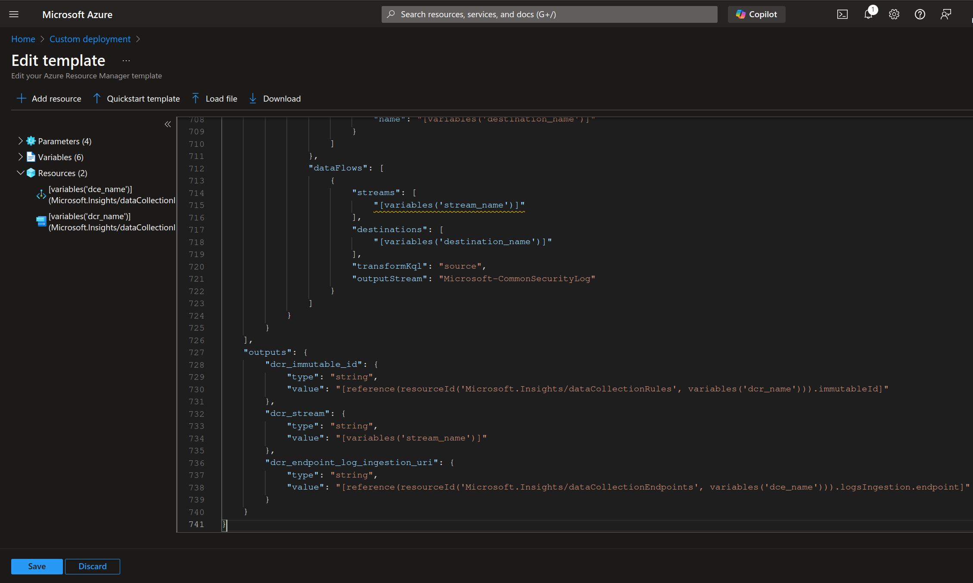Click the stream_name variable with warning underline
This screenshot has height=583, width=973.
[449, 205]
